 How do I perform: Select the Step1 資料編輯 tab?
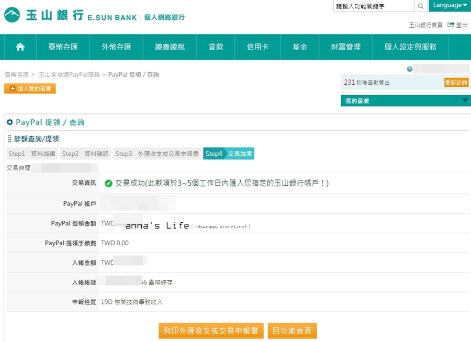32,153
